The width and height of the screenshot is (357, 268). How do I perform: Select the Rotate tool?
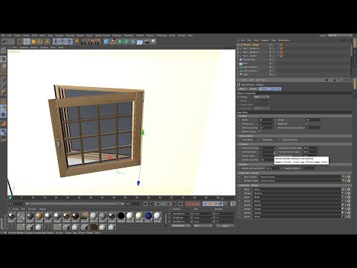(x=40, y=42)
